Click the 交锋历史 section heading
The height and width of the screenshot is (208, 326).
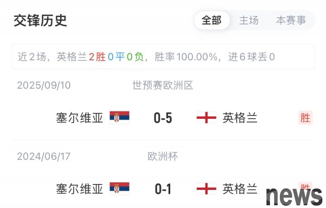tap(40, 20)
